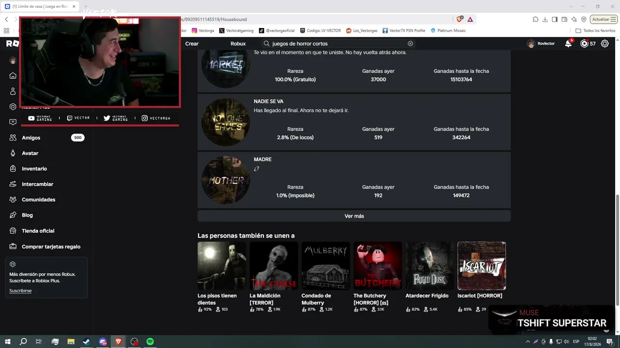Open the Mulberry game thumbnail
The image size is (620, 348).
325,266
